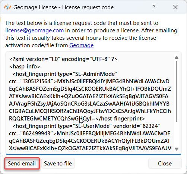Click the line beginning C1GBACuLMCQ1RSOR2
Viewport: 187px width, 174px height.
[90, 111]
